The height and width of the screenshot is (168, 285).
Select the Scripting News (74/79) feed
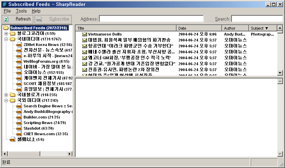click(x=45, y=123)
